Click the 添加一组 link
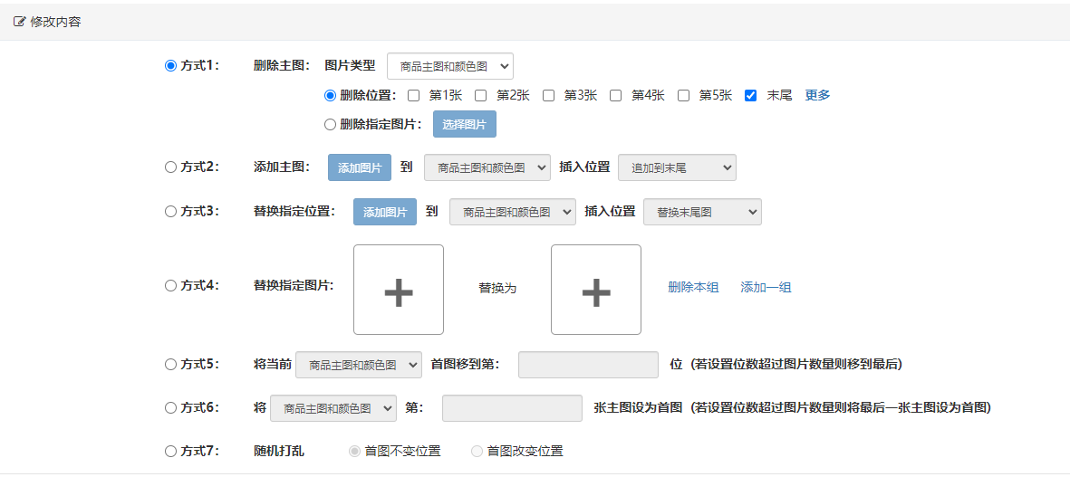This screenshot has height=477, width=1070. (x=766, y=287)
